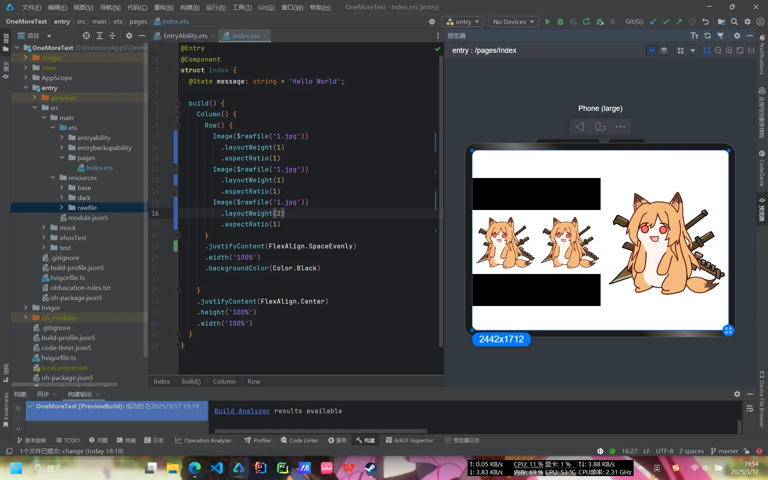Refresh the previewer panel
This screenshot has width=768, height=480.
707,36
